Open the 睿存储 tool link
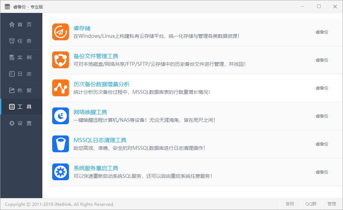343x210 pixels. click(82, 28)
